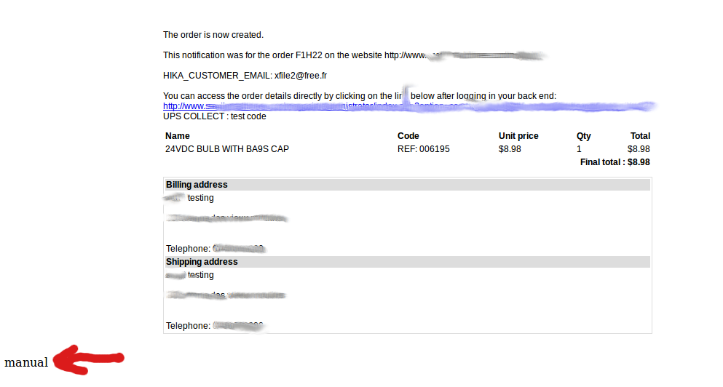Click the shipping Telephone label

coord(188,326)
